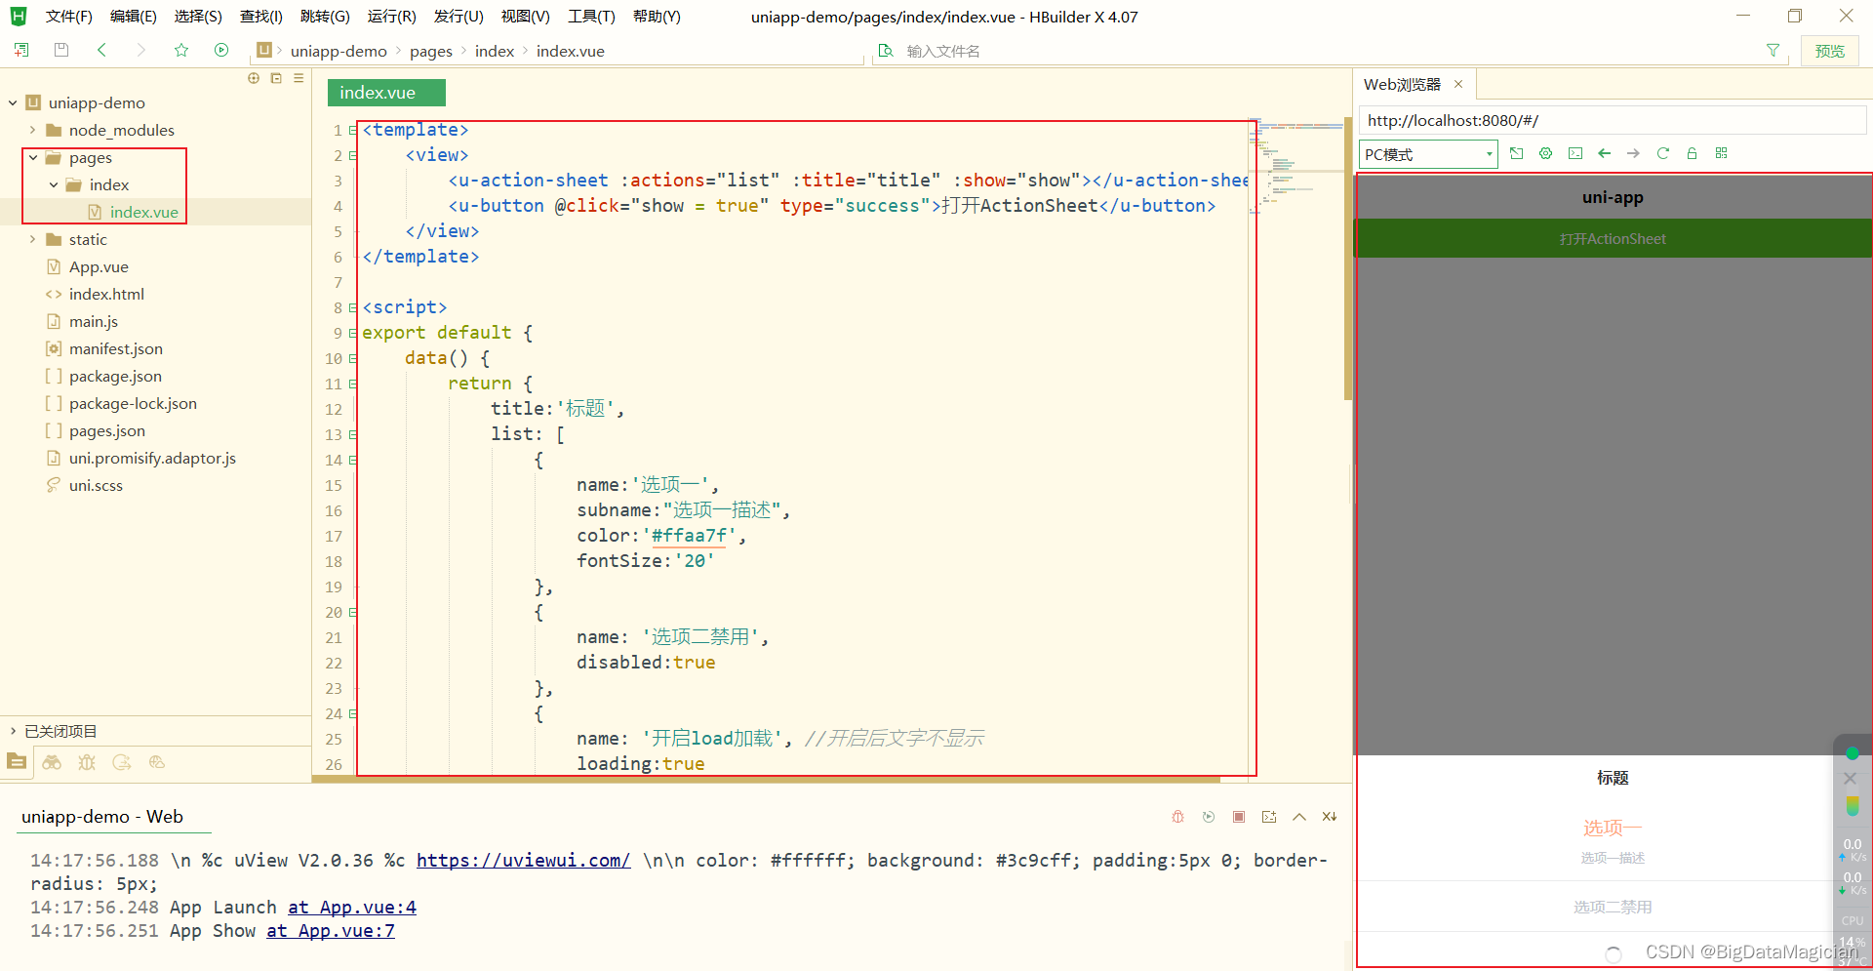The image size is (1873, 971).
Task: Go forward with the toolbar right arrow
Action: [141, 50]
